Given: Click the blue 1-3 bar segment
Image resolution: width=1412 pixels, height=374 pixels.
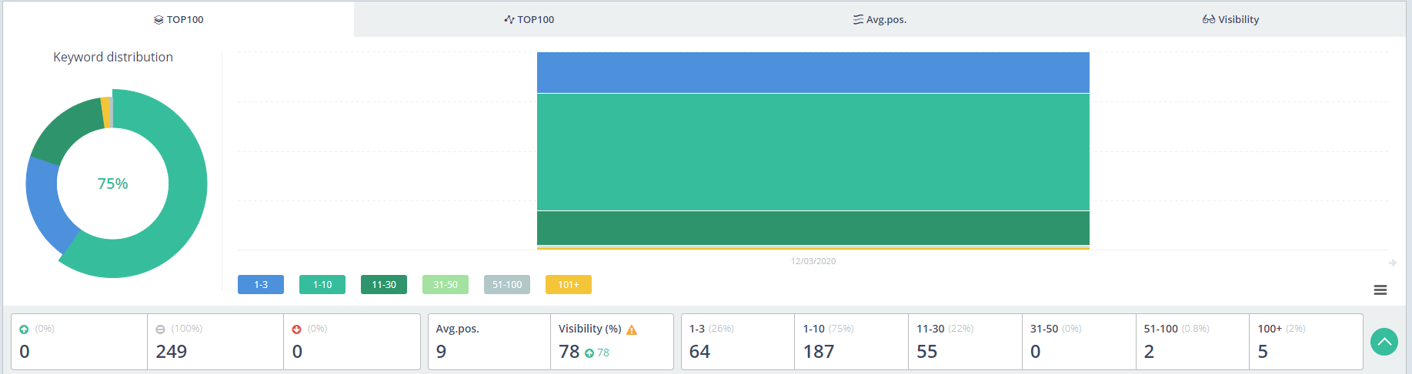Looking at the screenshot, I should coord(813,72).
